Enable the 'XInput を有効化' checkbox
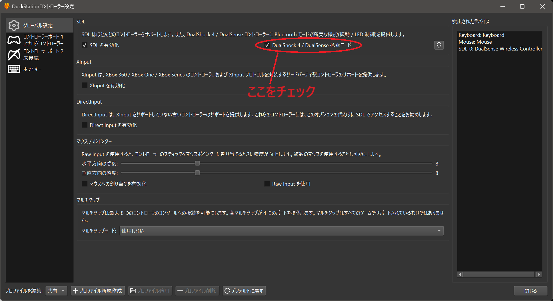The width and height of the screenshot is (553, 301). click(x=84, y=85)
